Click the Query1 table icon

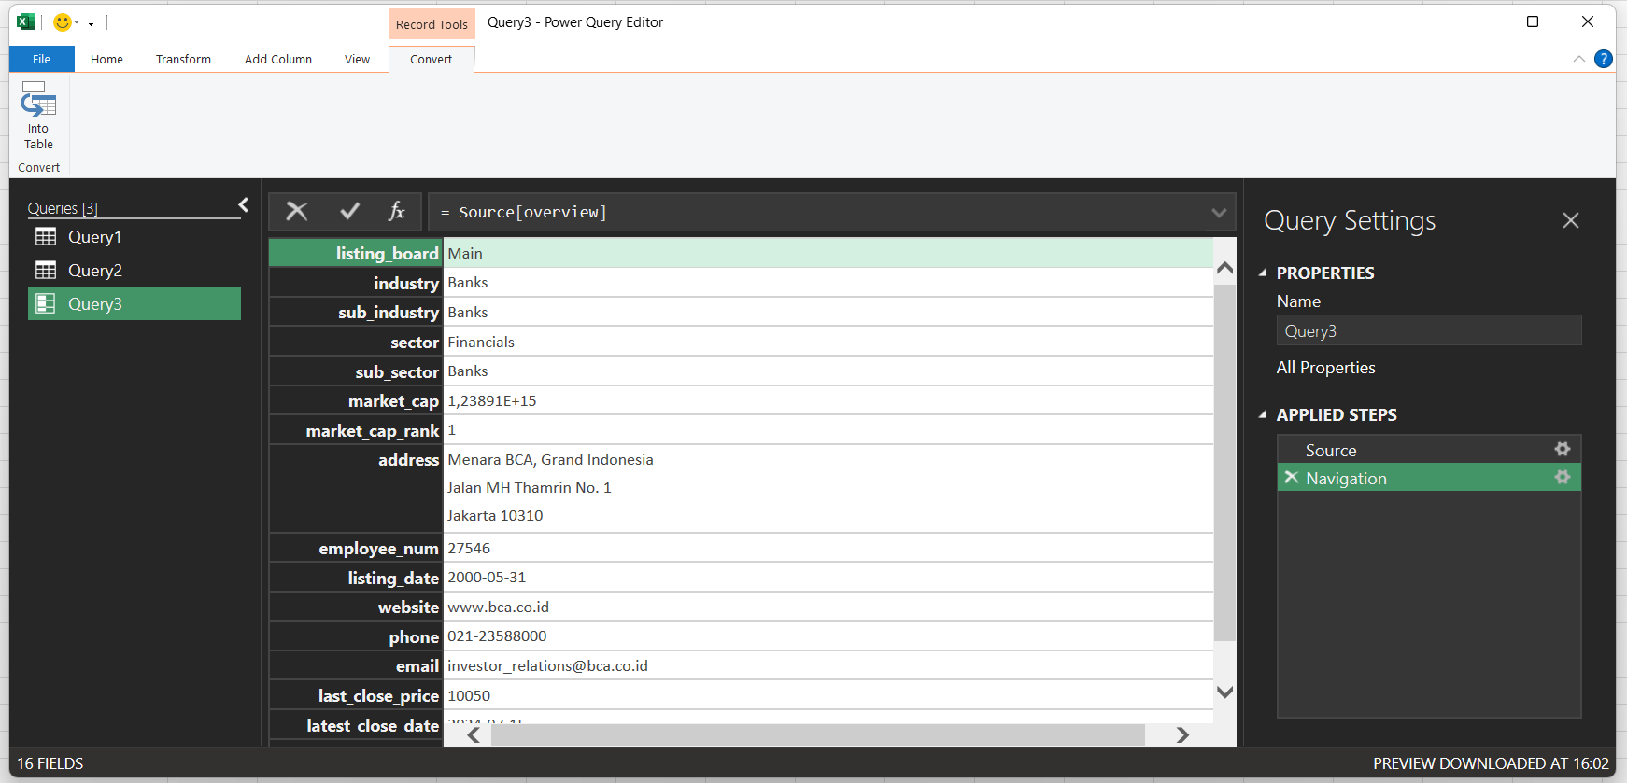coord(46,237)
